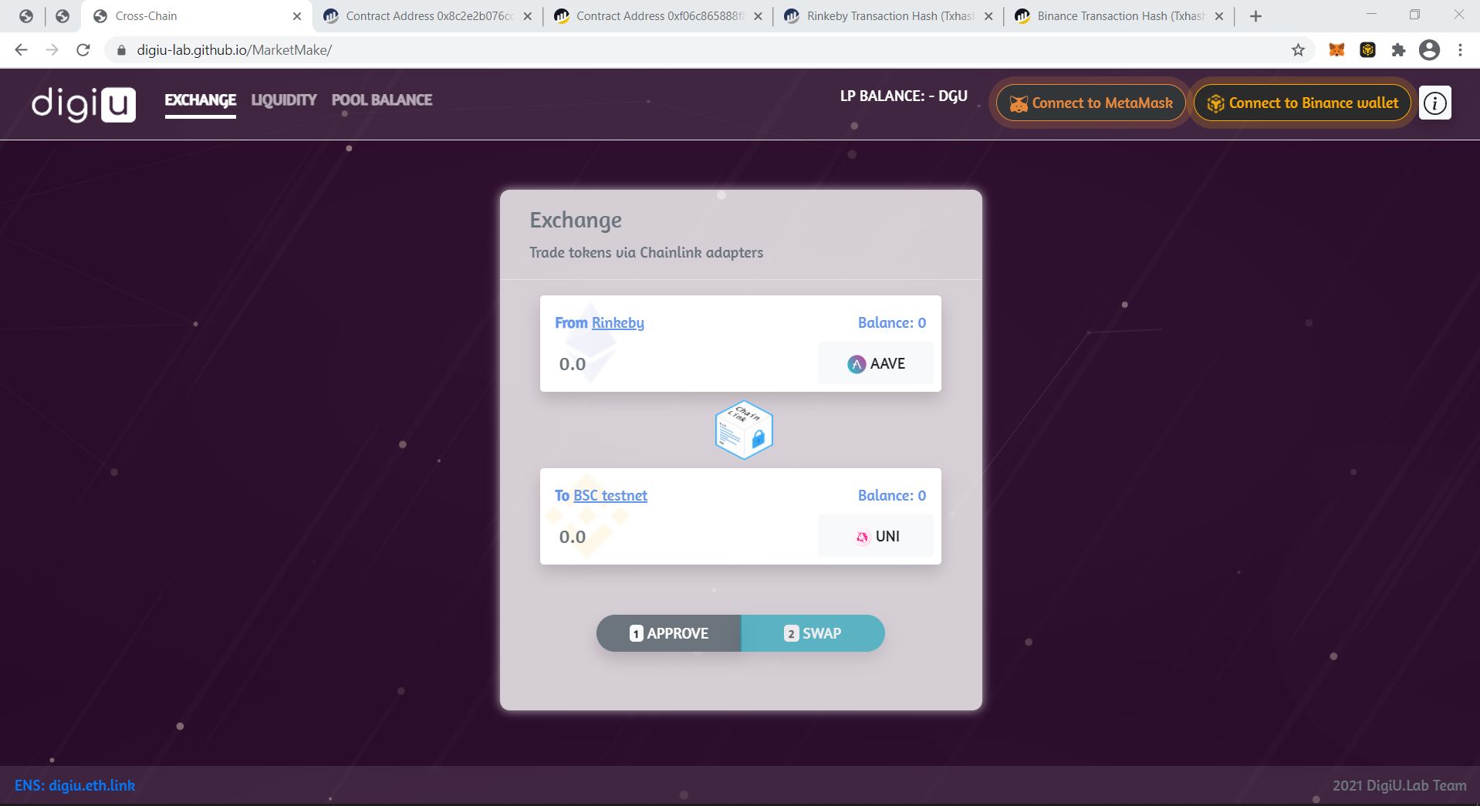Open the Rinkeby network link
Image resolution: width=1480 pixels, height=806 pixels.
point(617,323)
